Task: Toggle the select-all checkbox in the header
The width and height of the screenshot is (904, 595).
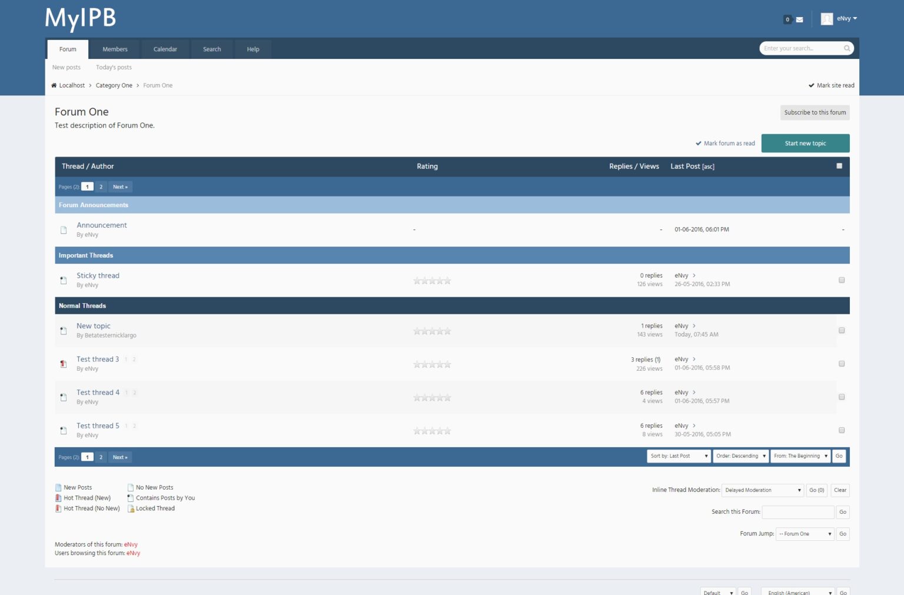Action: [x=840, y=166]
